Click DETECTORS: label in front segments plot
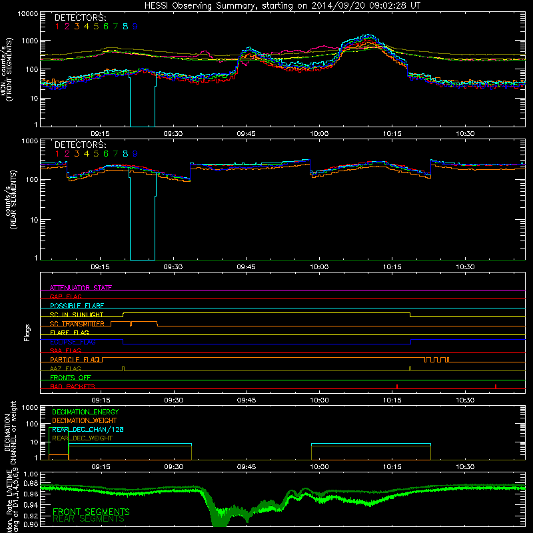Screen dimensions: 533x533 (80, 18)
